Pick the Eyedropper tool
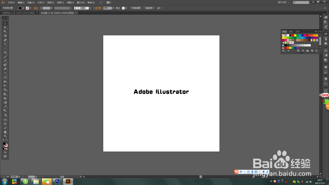The width and height of the screenshot is (329, 185). (5, 107)
